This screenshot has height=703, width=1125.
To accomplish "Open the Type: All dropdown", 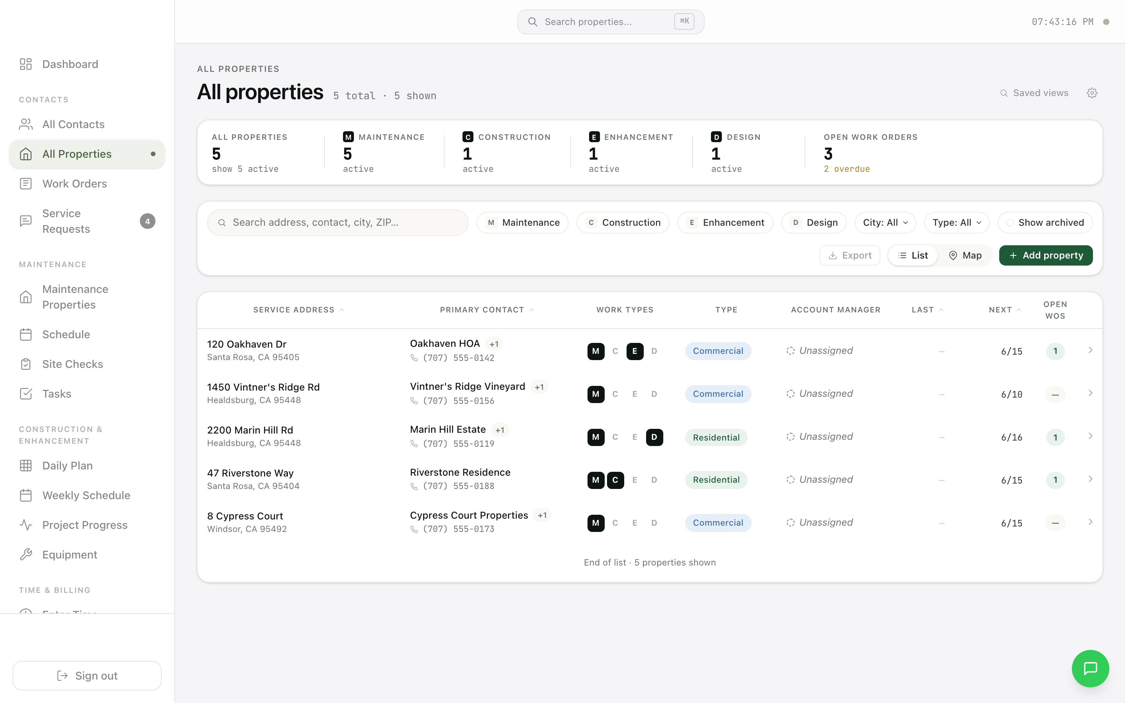I will pos(957,222).
